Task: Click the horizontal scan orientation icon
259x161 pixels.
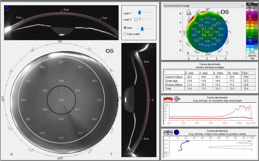Action: [7, 8]
